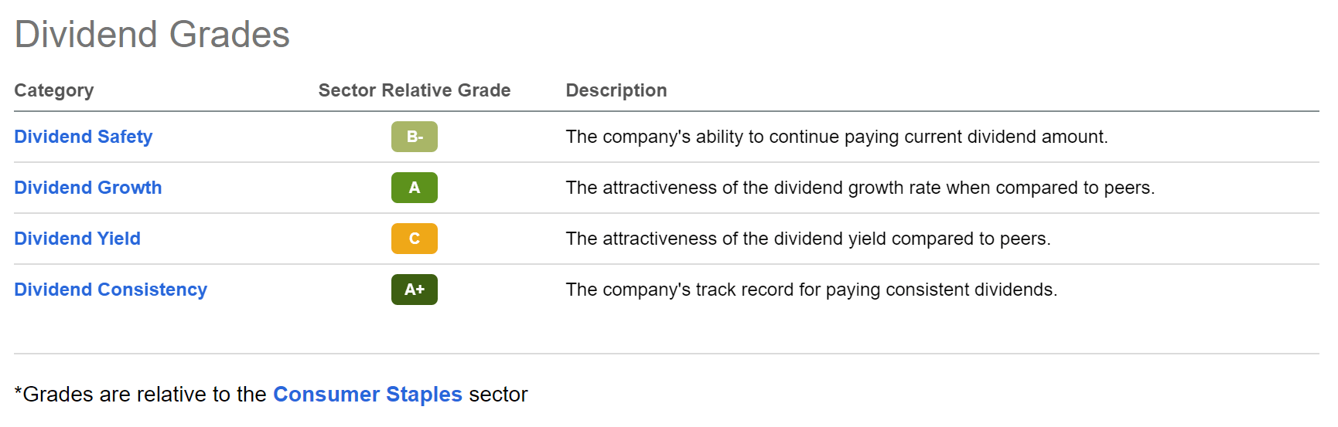Screen dimensions: 1338x427
Task: Click the Category column header
Action: 54,90
